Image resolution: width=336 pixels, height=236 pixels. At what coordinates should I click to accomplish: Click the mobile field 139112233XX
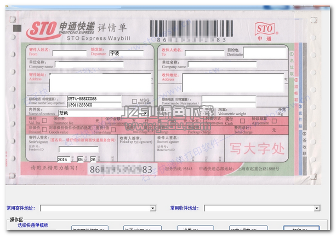94,105
